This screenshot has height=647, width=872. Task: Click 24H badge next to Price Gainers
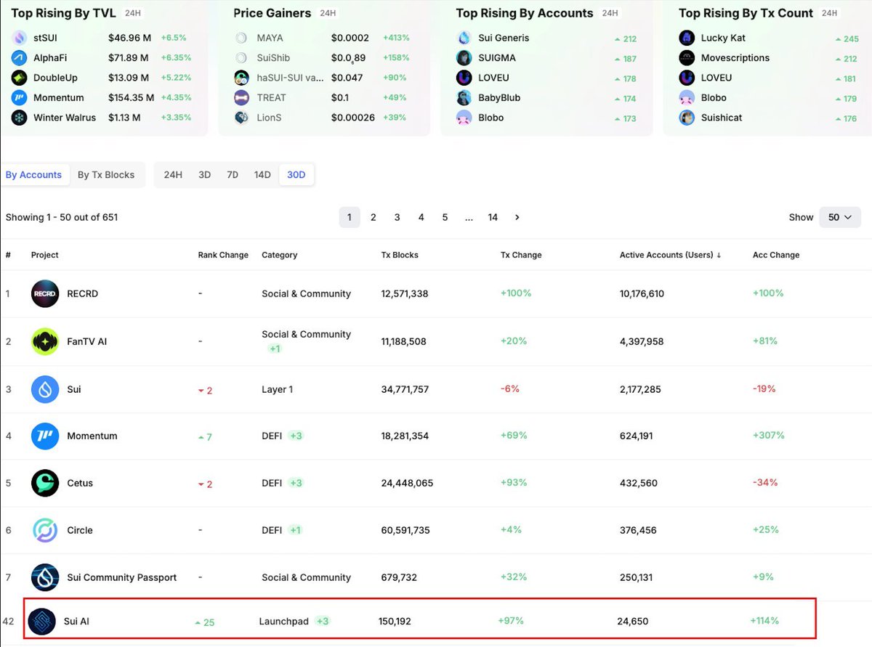coord(328,13)
